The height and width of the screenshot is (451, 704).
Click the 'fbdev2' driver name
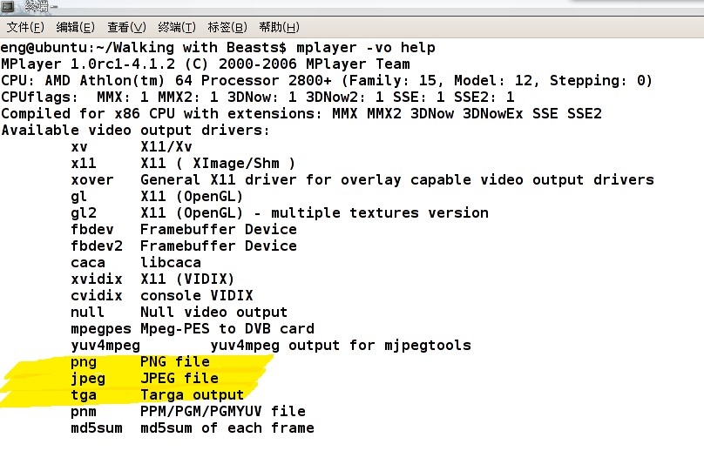point(97,246)
